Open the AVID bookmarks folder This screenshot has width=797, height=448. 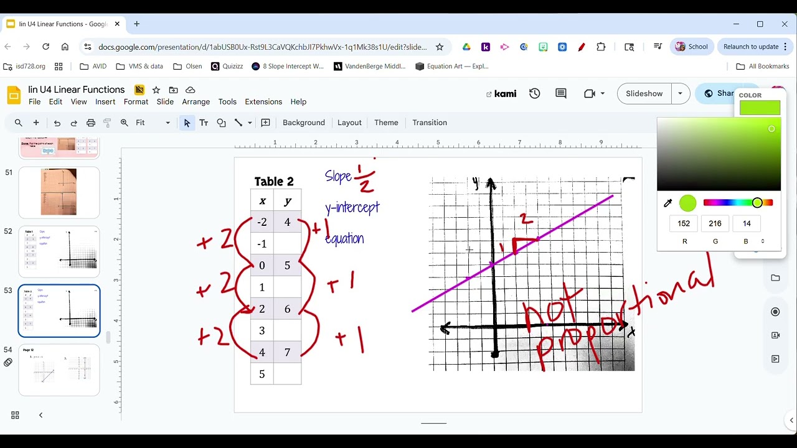point(93,66)
